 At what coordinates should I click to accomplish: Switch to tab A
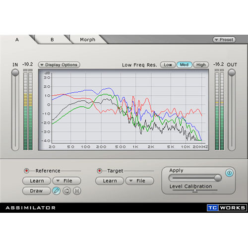click(x=17, y=40)
